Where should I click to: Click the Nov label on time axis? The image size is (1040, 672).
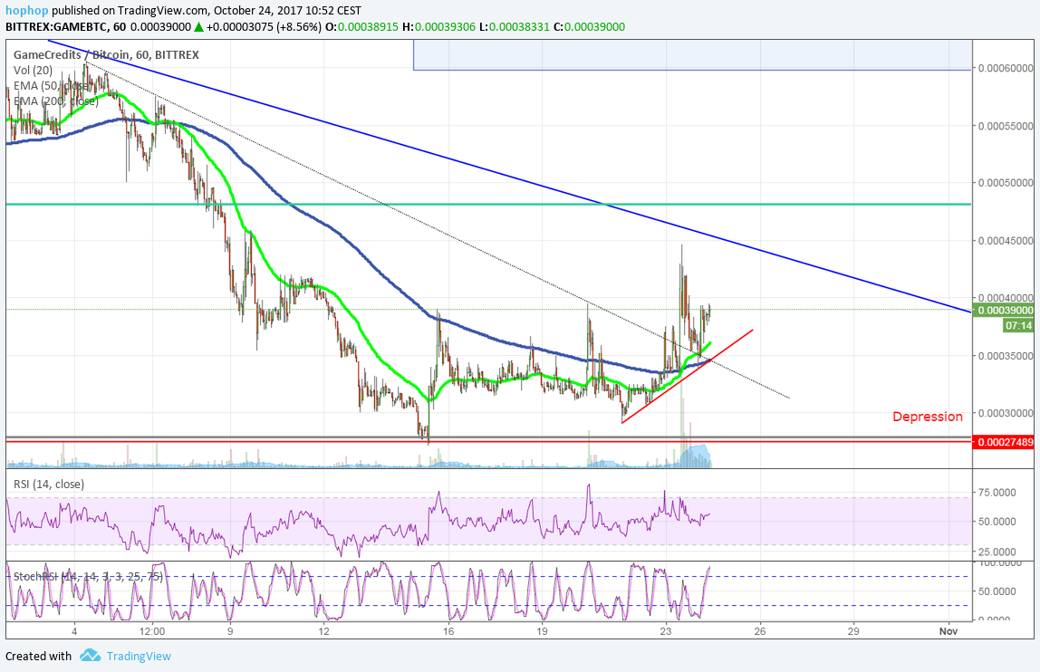[949, 631]
